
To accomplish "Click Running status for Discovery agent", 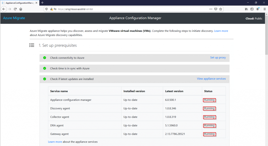I will (209, 108).
